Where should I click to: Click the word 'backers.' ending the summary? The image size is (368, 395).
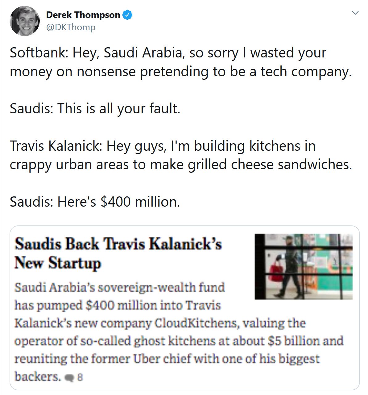[x=38, y=377]
